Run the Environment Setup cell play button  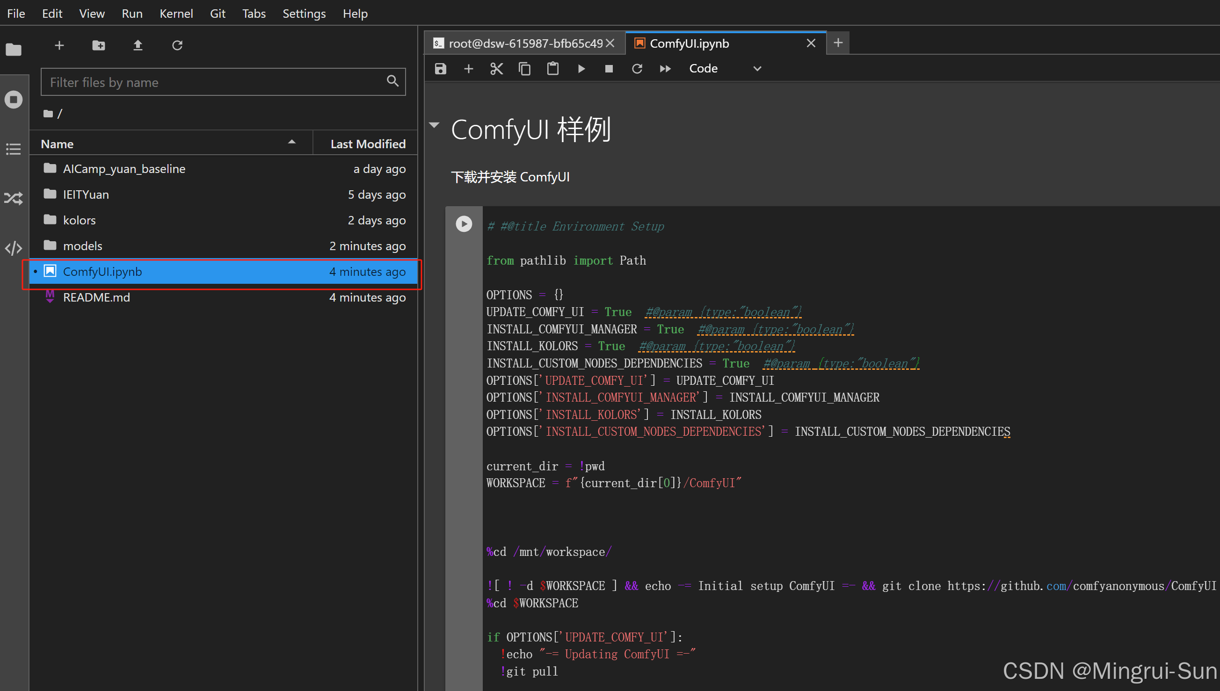463,223
